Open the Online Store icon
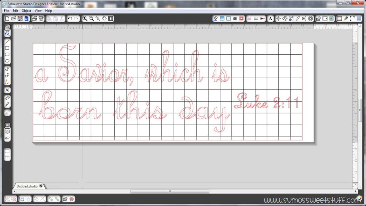This screenshot has width=366, height=206. click(x=7, y=138)
